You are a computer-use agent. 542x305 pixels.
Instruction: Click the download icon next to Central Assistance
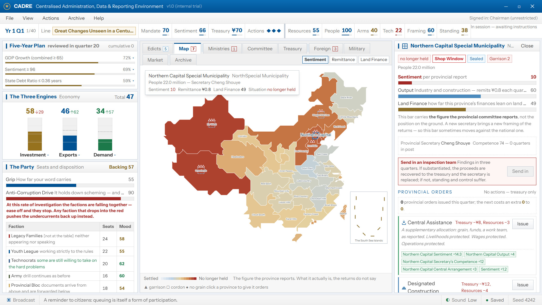tap(404, 223)
